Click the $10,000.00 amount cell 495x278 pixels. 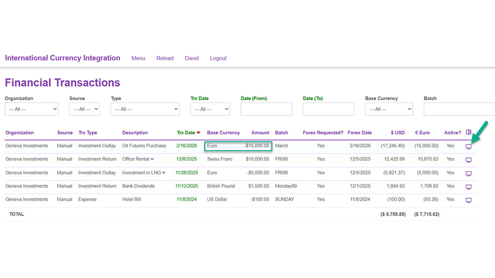click(x=257, y=159)
